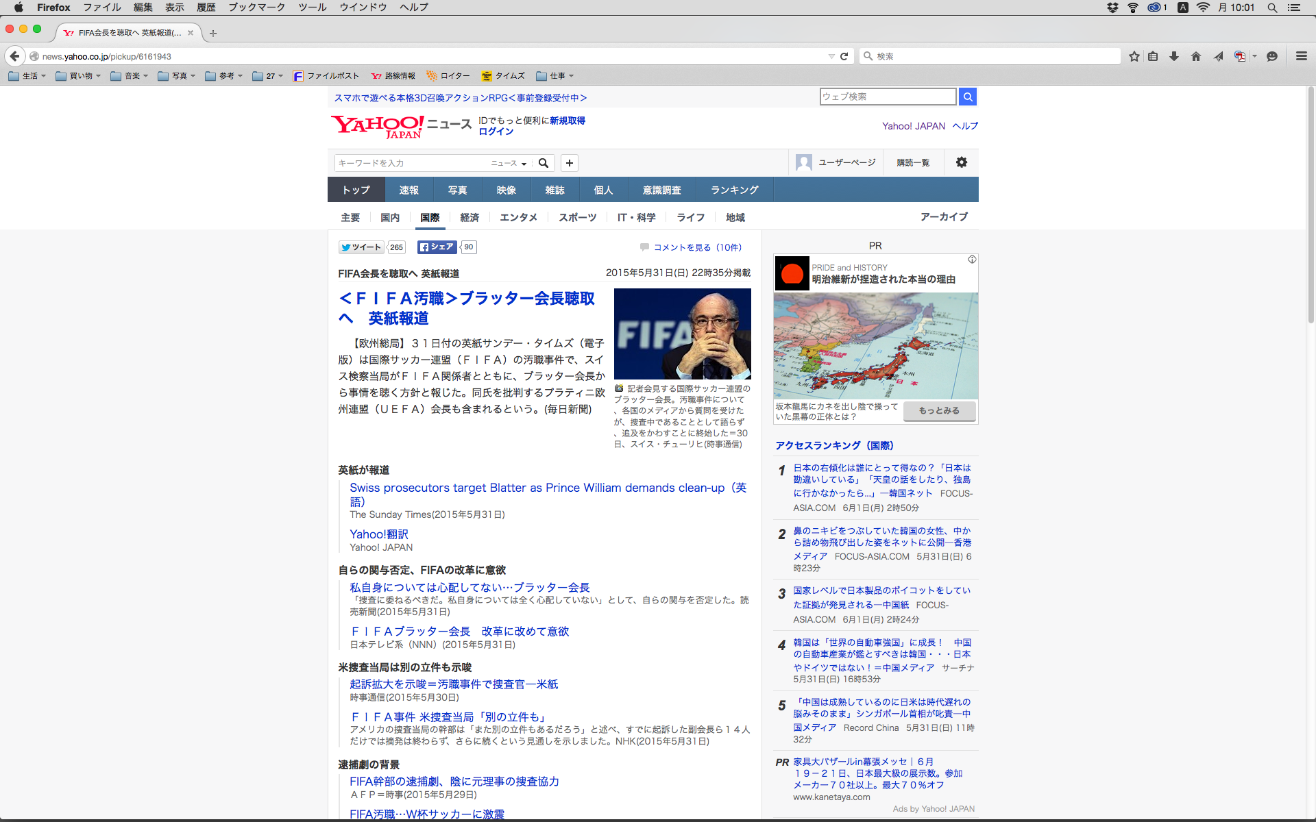Click the Firefox back arrow button
The width and height of the screenshot is (1316, 822).
point(14,56)
